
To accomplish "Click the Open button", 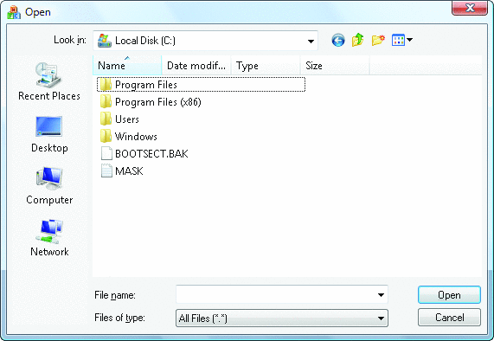I will click(x=449, y=295).
